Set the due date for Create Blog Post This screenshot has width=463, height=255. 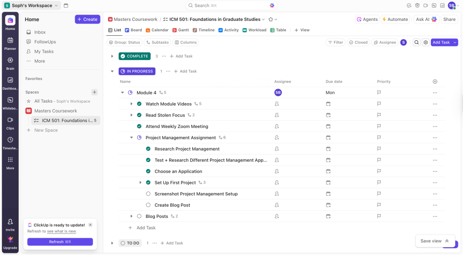pos(328,205)
